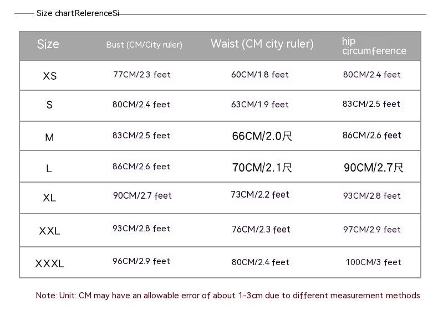The width and height of the screenshot is (438, 321).
Task: Click the 77CM/2.3 feet bust cell
Action: (141, 75)
